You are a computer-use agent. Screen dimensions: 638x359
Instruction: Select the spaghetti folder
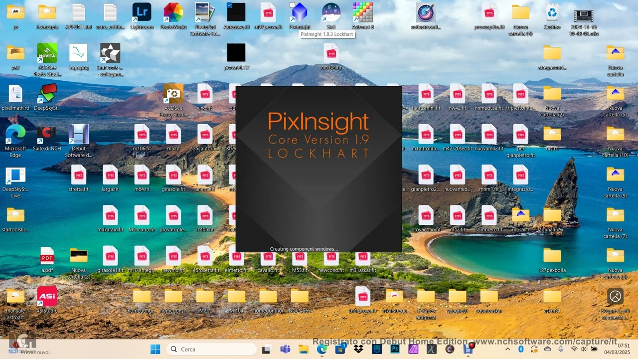coord(457,296)
